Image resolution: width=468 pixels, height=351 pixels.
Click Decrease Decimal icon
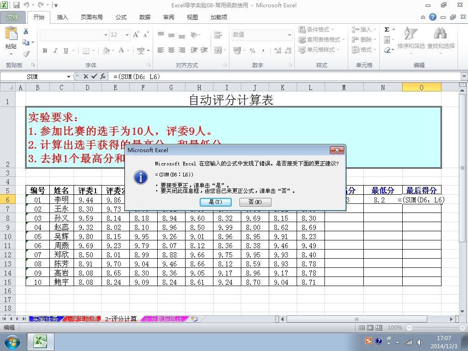pos(288,50)
